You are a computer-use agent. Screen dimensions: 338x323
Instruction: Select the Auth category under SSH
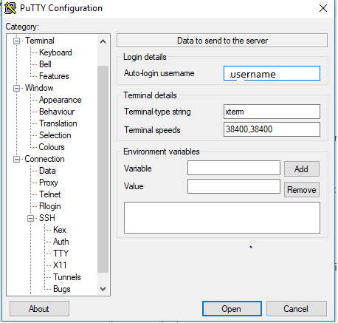point(61,242)
